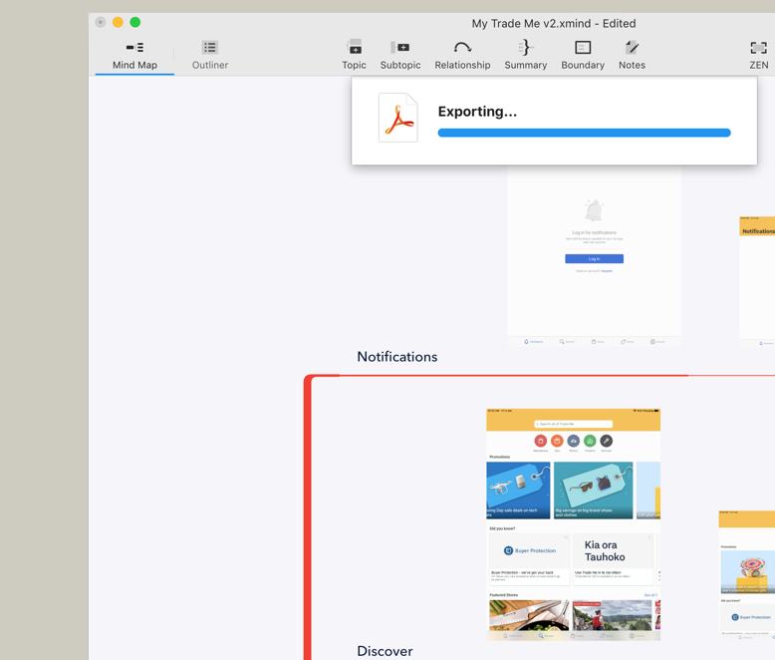Enter ZEN mode
Viewport: 775px width, 660px height.
click(758, 55)
